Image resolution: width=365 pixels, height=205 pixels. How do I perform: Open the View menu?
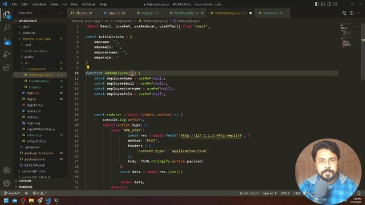point(54,4)
